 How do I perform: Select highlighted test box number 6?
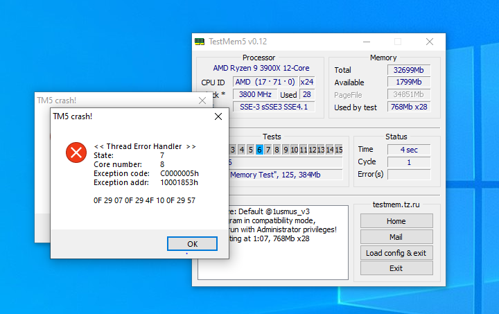259,150
